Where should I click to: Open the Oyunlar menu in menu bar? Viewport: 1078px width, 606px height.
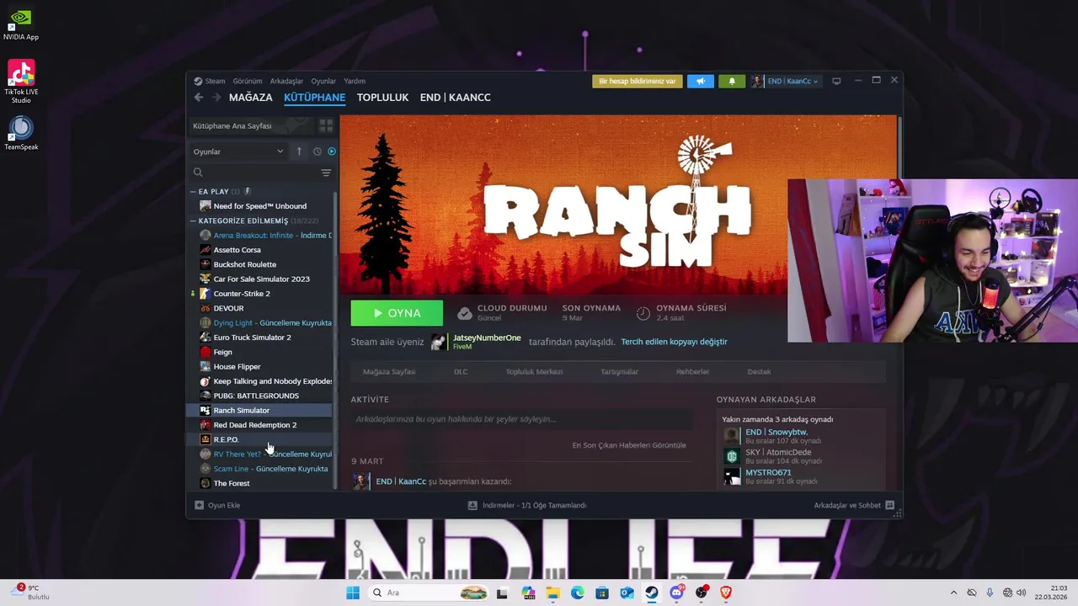click(323, 82)
